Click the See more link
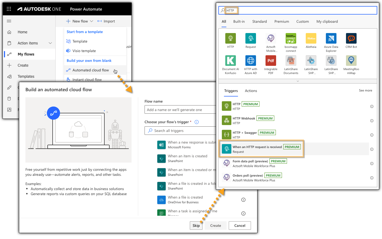Image resolution: width=382 pixels, height=239 pixels. coord(366,90)
